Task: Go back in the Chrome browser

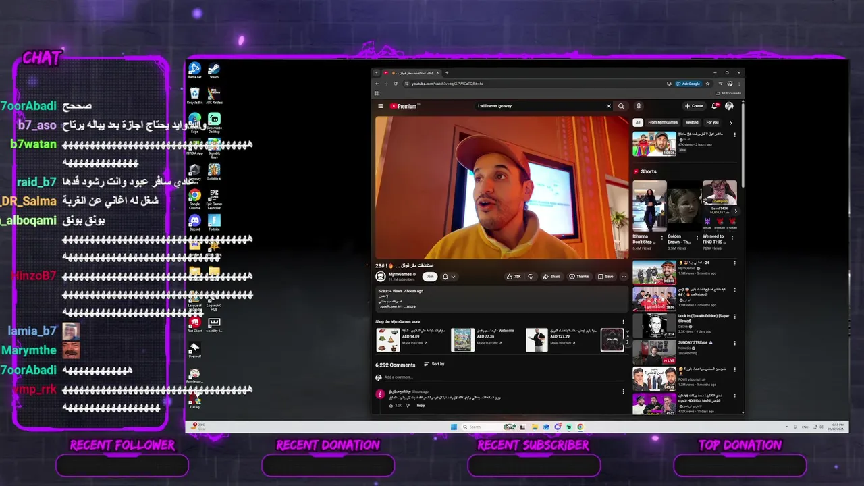Action: click(x=377, y=84)
